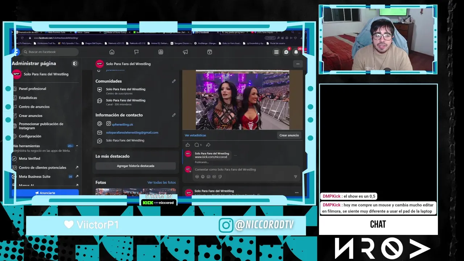
Task: Open Centro de suscriptores community entry
Action: (x=125, y=91)
